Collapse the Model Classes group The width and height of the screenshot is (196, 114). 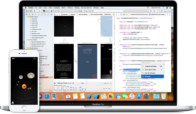point(27,17)
